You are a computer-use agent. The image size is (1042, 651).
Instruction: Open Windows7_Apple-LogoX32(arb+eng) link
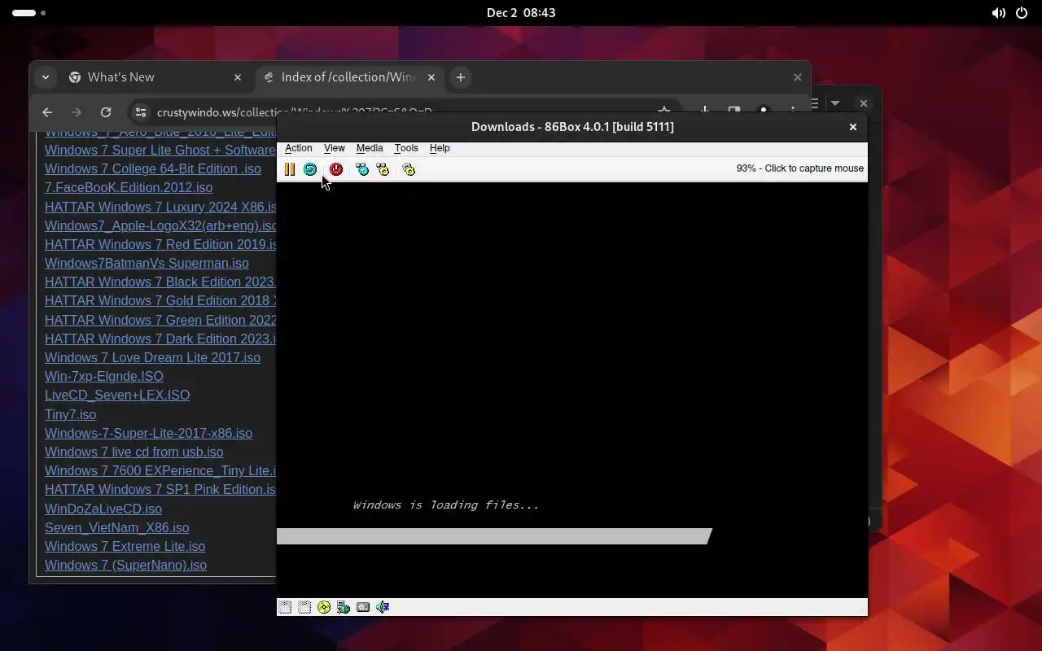pos(160,226)
